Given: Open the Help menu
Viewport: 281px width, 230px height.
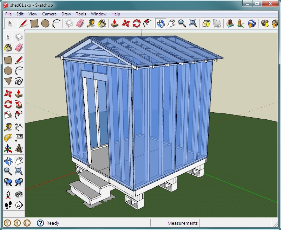Looking at the screenshot, I should tap(116, 14).
